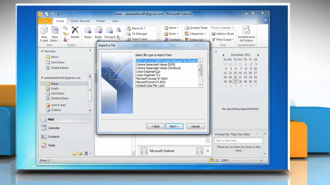This screenshot has height=185, width=330.
Task: Click the Notes icon in navigation
Action: [74, 153]
